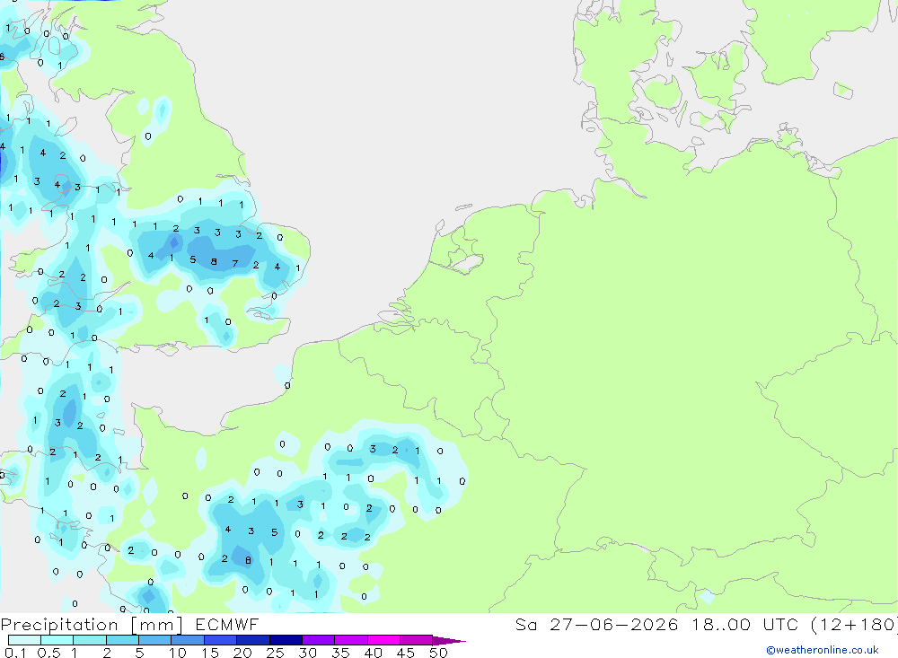The image size is (898, 658).
Task: Click the "Sa" weekday abbreviation
Action: 525,625
